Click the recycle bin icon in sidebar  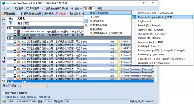tap(4, 47)
